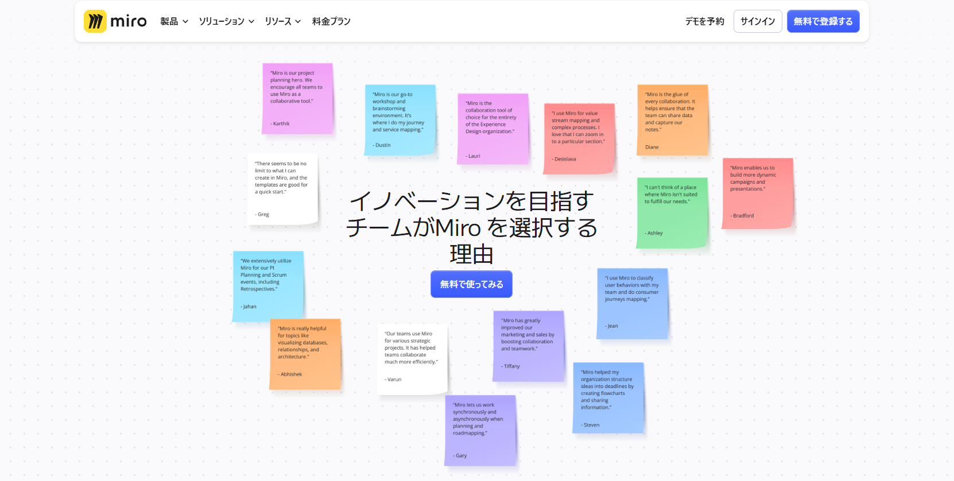Select Gary's purple sticky note
The height and width of the screenshot is (481, 954).
tap(480, 430)
